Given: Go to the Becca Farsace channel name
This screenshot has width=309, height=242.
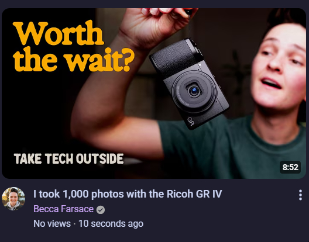Looking at the screenshot, I should coord(63,209).
